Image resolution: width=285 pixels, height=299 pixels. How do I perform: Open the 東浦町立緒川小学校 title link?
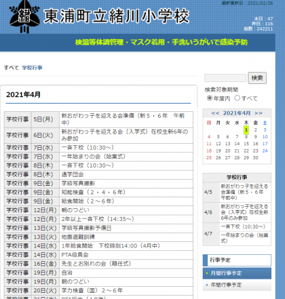click(x=116, y=16)
